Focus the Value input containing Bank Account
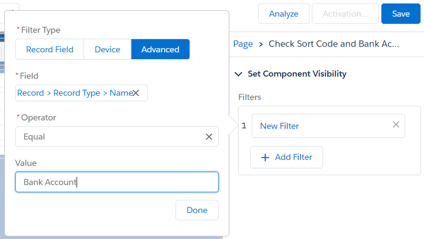 (117, 182)
